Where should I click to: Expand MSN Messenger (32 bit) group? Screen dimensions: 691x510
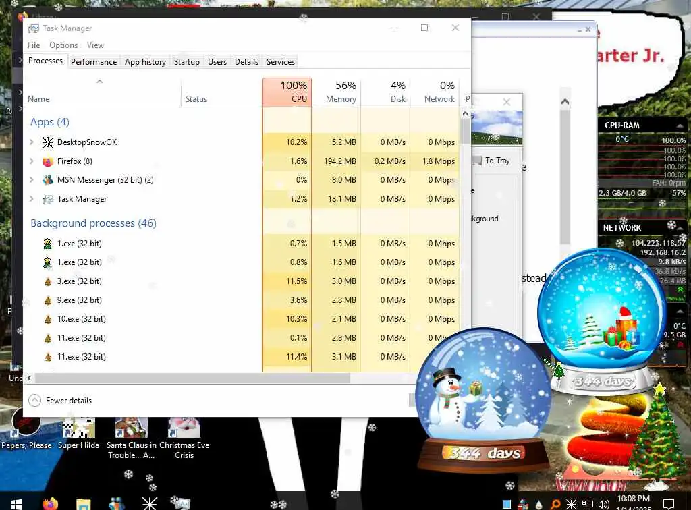point(32,180)
